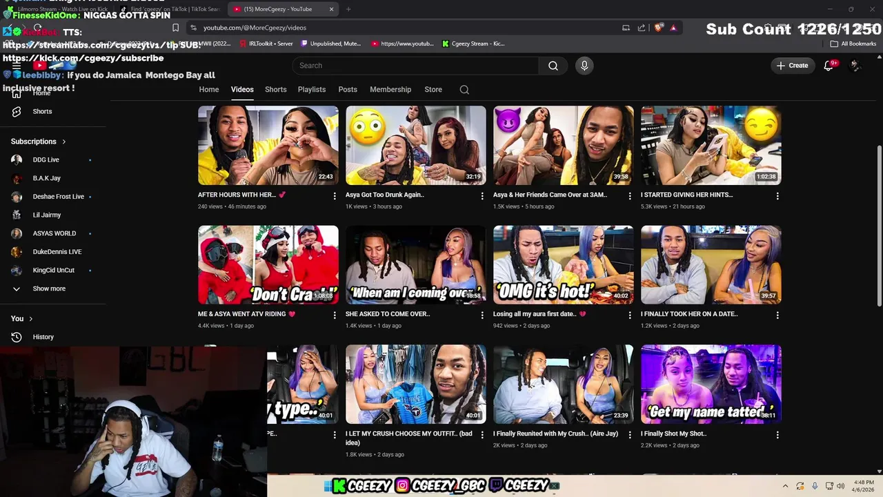The height and width of the screenshot is (497, 883).
Task: Open options for I Finally Shot My Shot
Action: click(777, 435)
